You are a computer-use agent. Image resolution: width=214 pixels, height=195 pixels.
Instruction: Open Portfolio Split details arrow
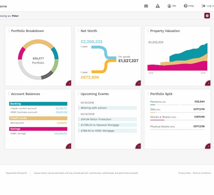(208, 146)
